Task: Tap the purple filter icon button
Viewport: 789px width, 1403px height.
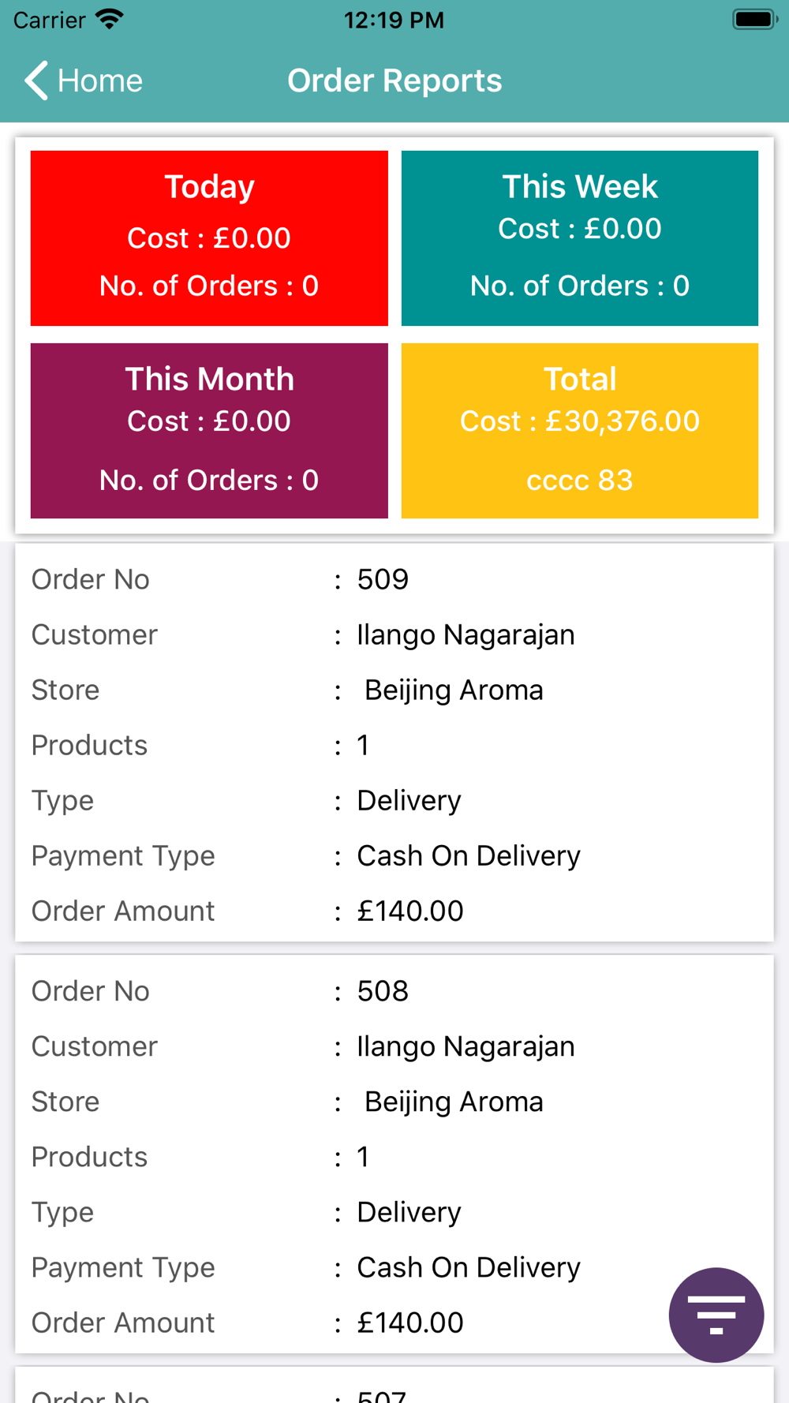Action: [716, 1315]
